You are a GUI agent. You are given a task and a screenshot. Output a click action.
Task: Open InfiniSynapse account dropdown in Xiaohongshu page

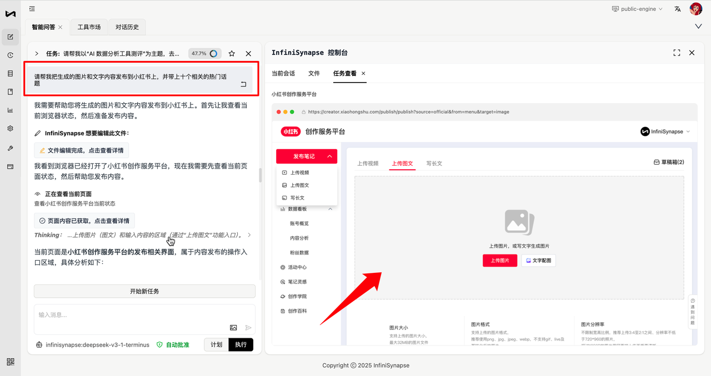point(665,131)
